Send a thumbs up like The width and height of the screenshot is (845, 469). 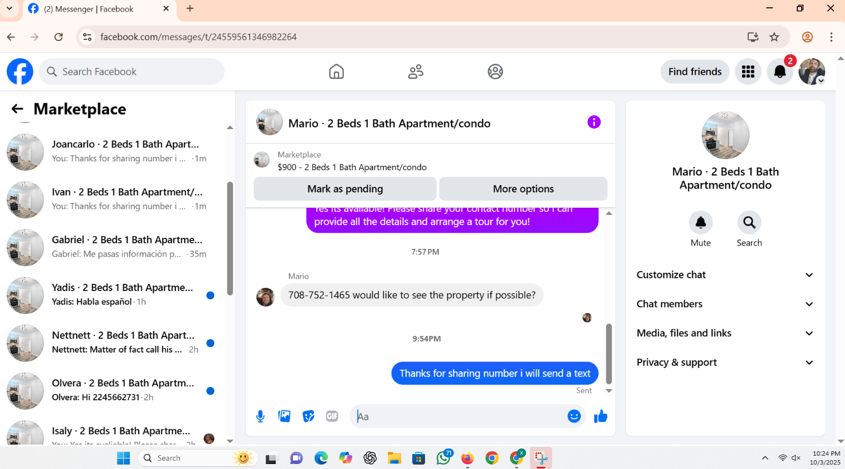[600, 416]
